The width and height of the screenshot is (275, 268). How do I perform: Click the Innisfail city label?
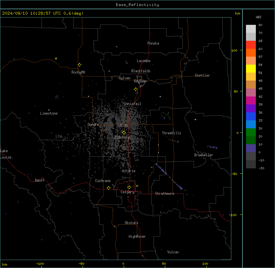pos(132,104)
